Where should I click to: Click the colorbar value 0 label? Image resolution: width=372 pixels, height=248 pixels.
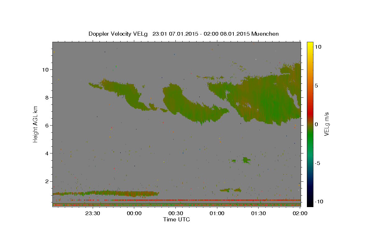(316, 124)
